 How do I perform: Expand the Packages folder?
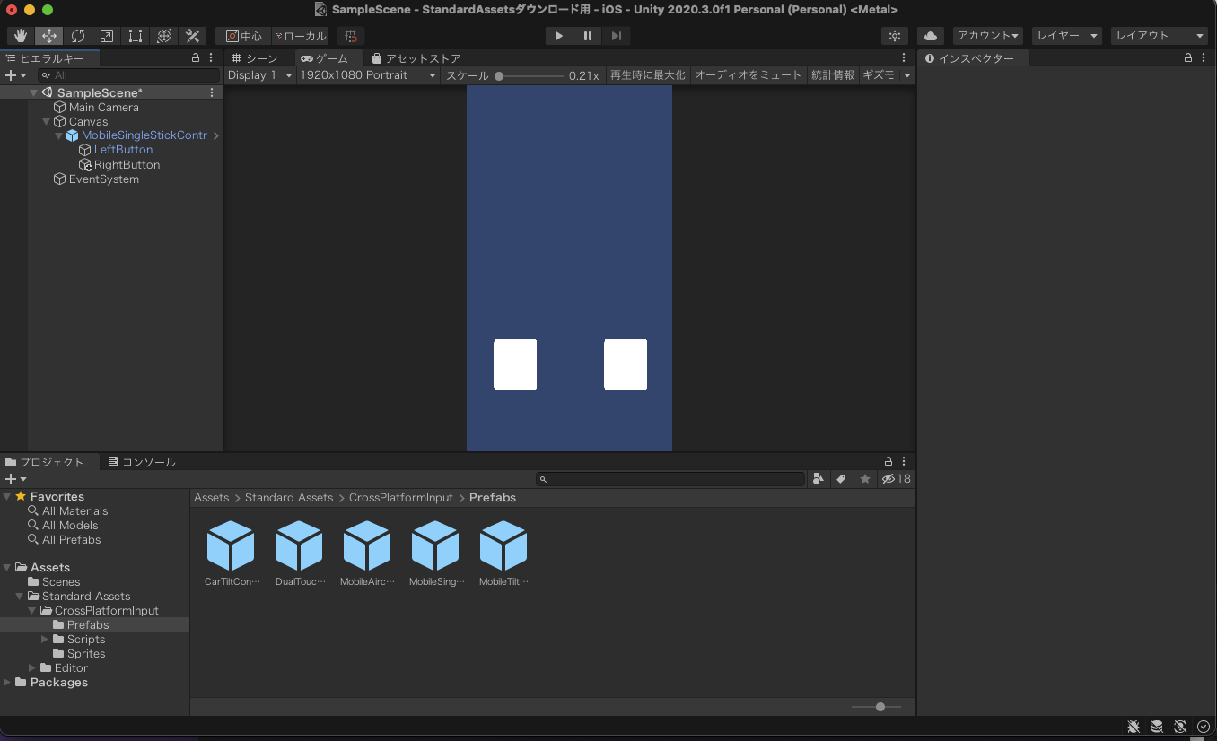pyautogui.click(x=8, y=683)
